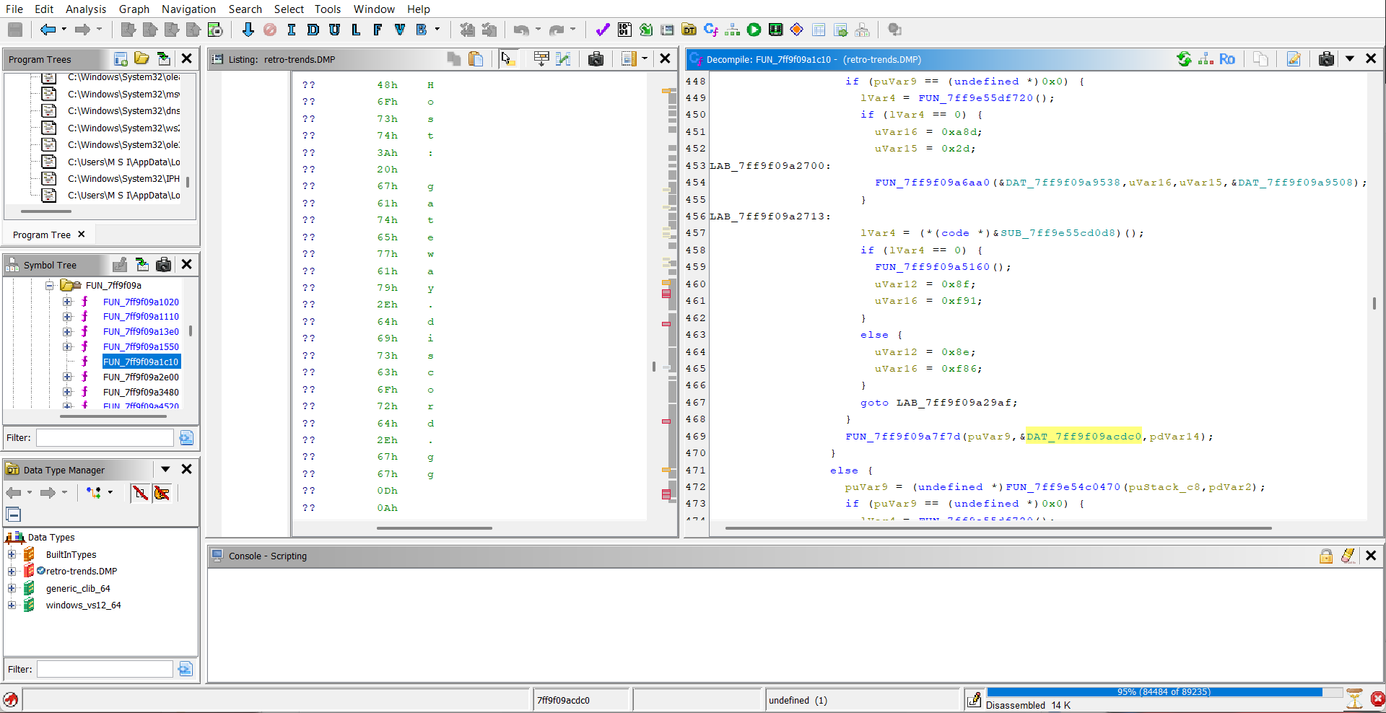The width and height of the screenshot is (1386, 713).
Task: Create new tree view in Program Trees
Action: [121, 59]
